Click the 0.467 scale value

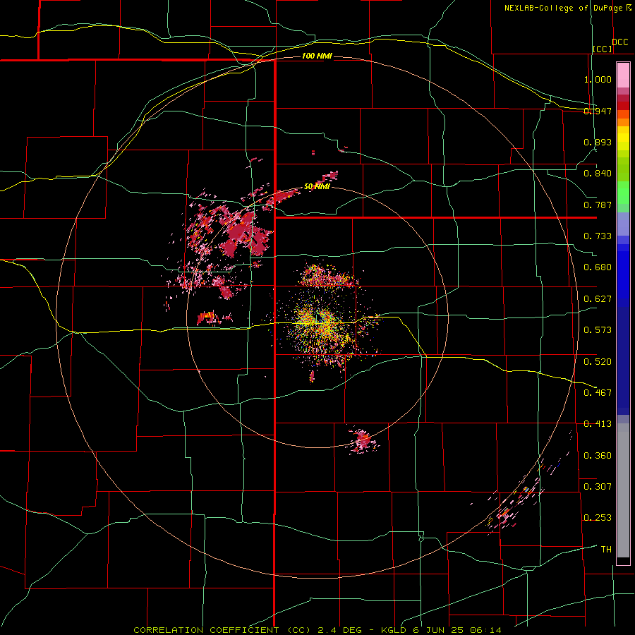tap(598, 392)
